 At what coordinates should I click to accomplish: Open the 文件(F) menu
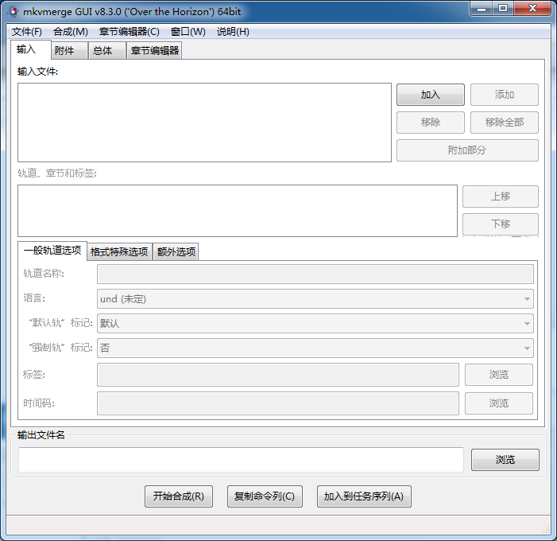(x=27, y=32)
